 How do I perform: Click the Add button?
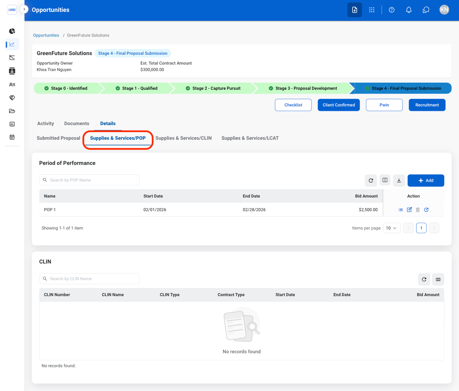[426, 181]
